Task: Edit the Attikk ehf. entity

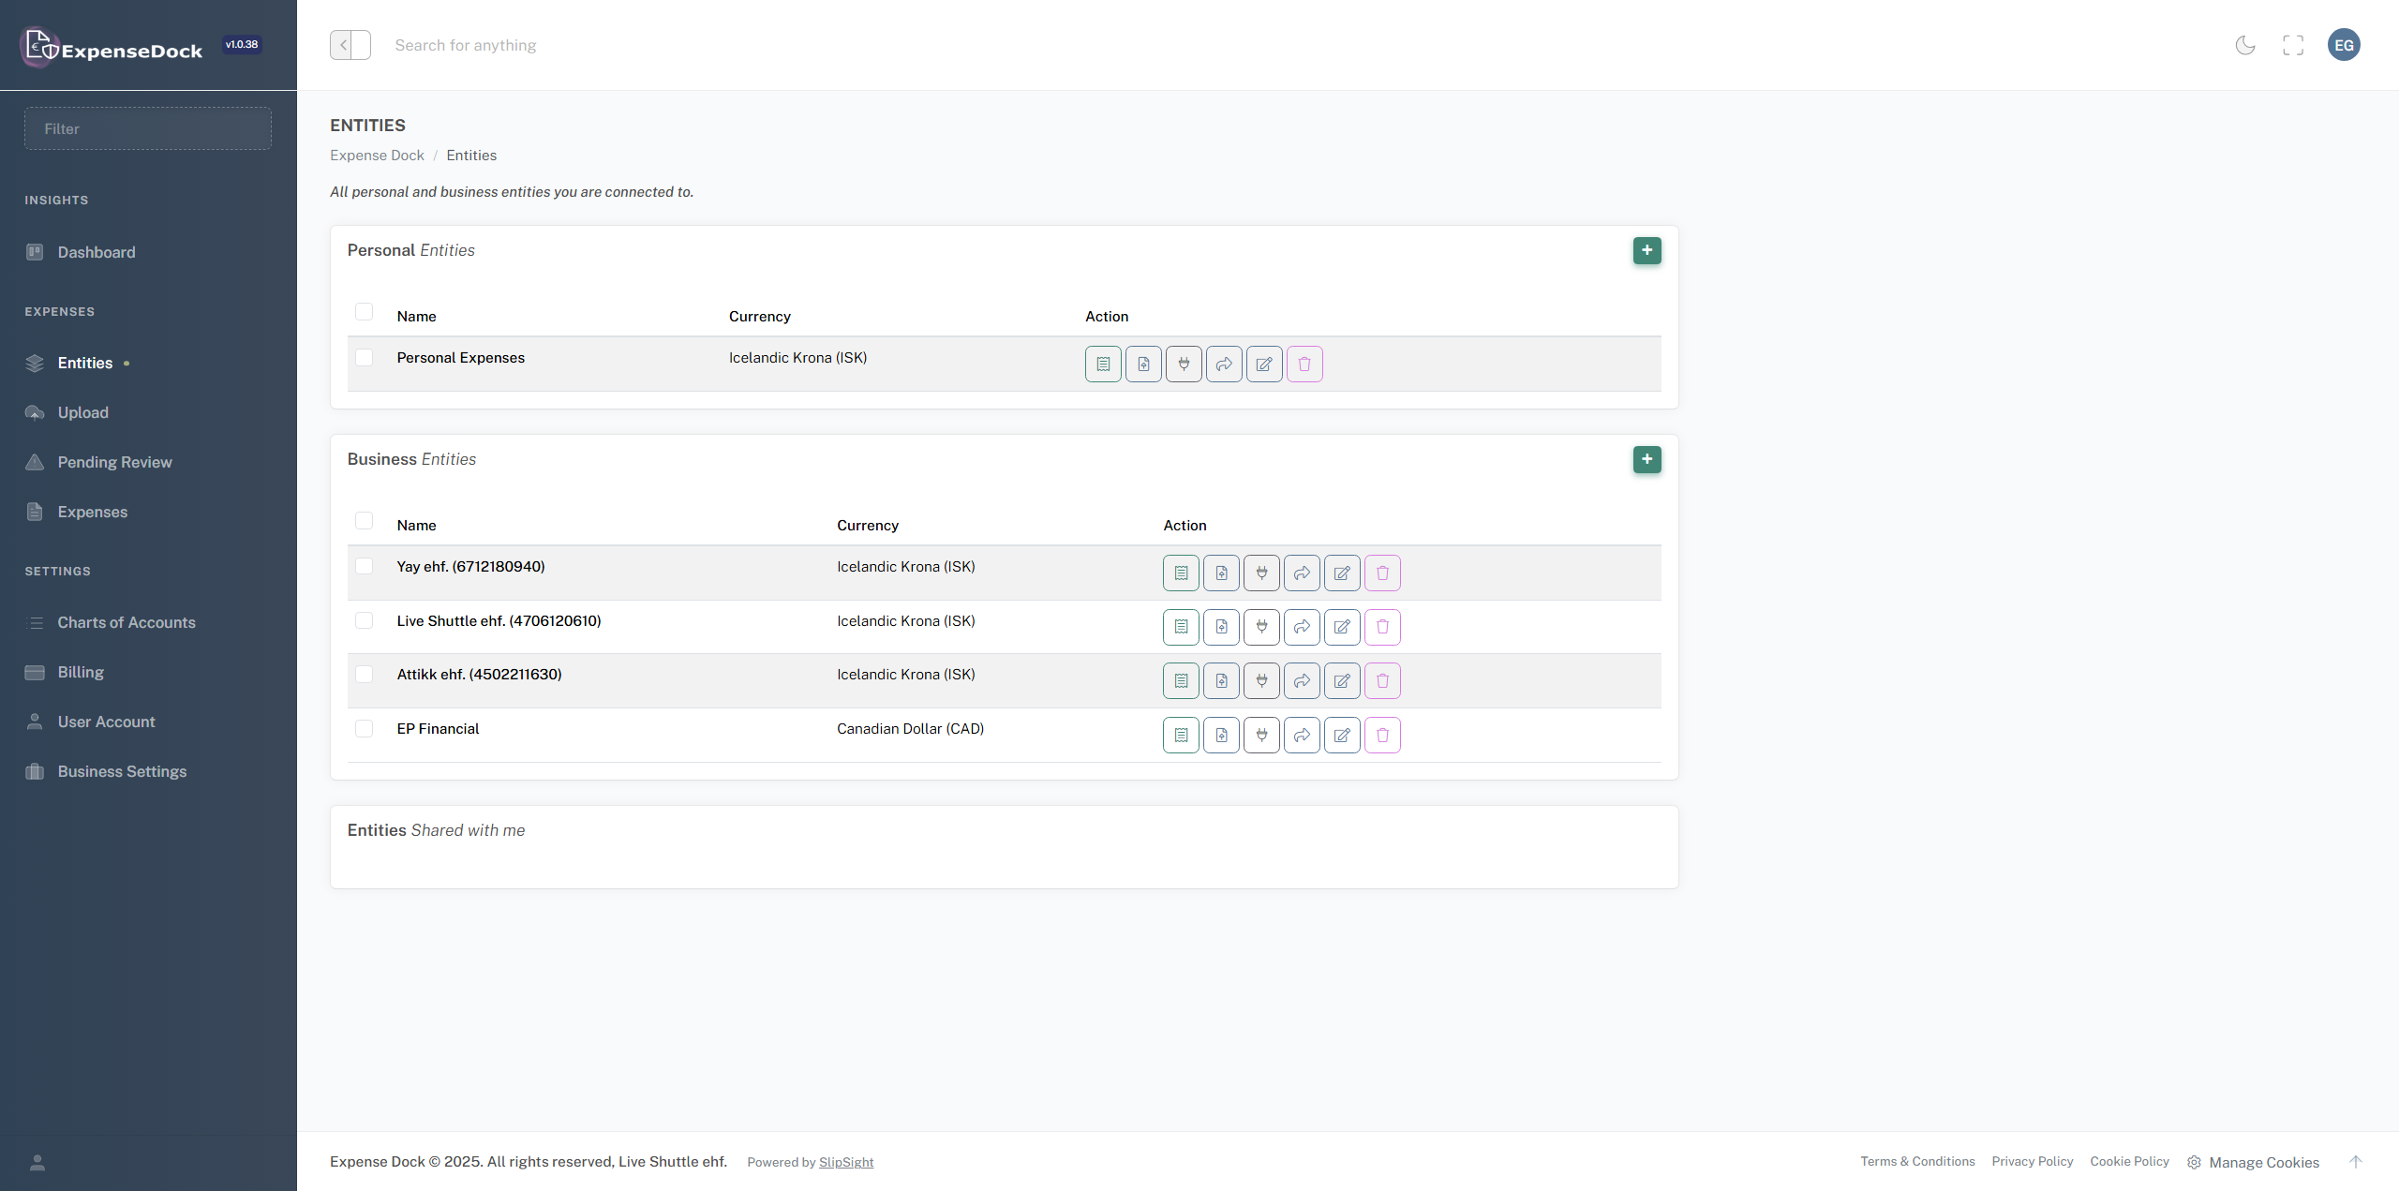Action: (x=1342, y=680)
